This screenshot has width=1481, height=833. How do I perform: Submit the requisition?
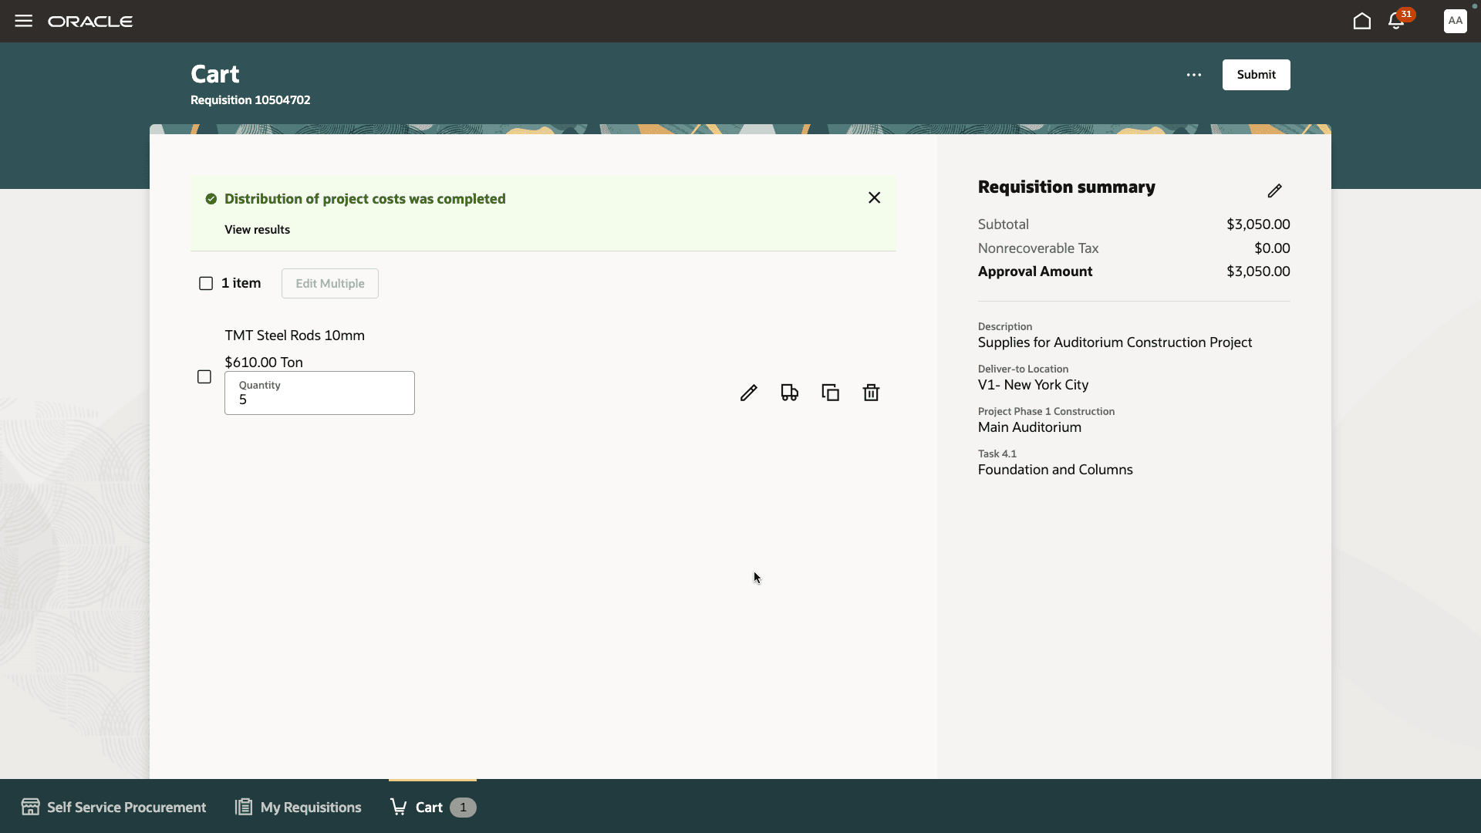(1256, 75)
